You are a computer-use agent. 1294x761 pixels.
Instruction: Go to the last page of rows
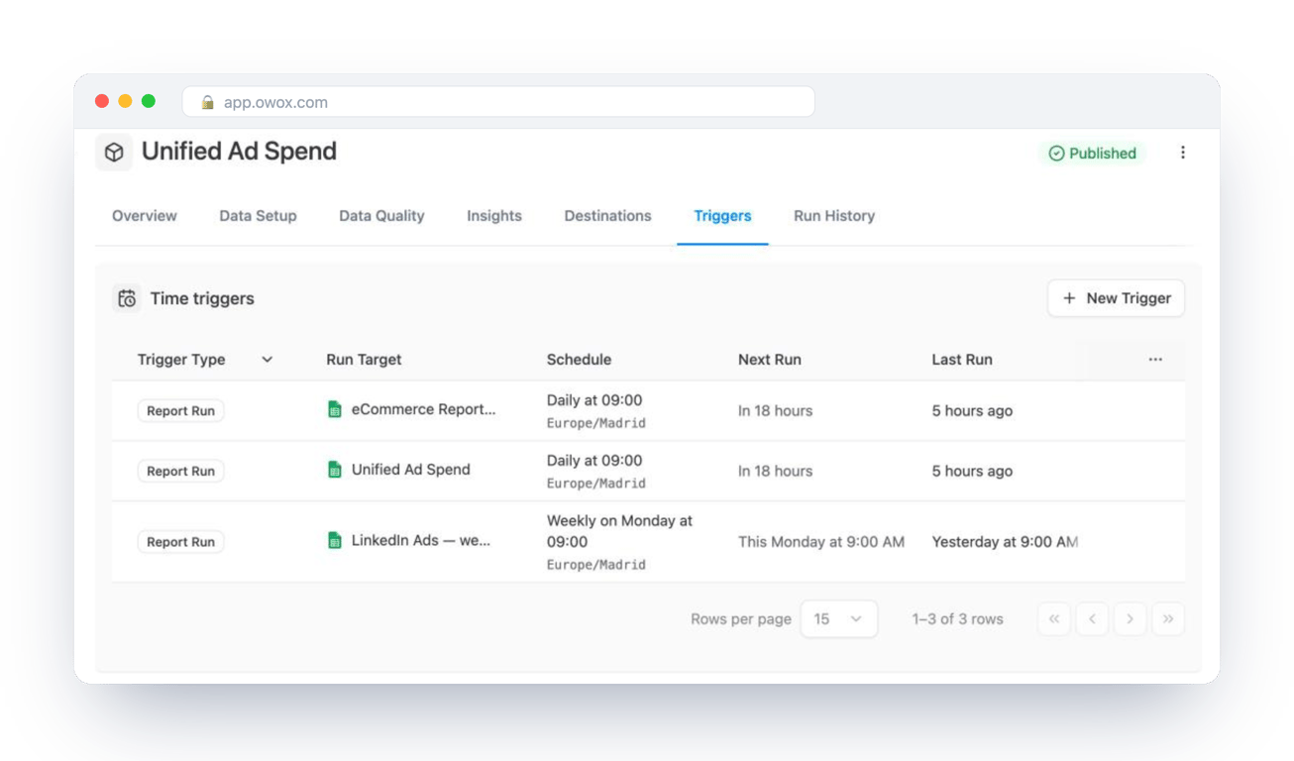coord(1168,619)
